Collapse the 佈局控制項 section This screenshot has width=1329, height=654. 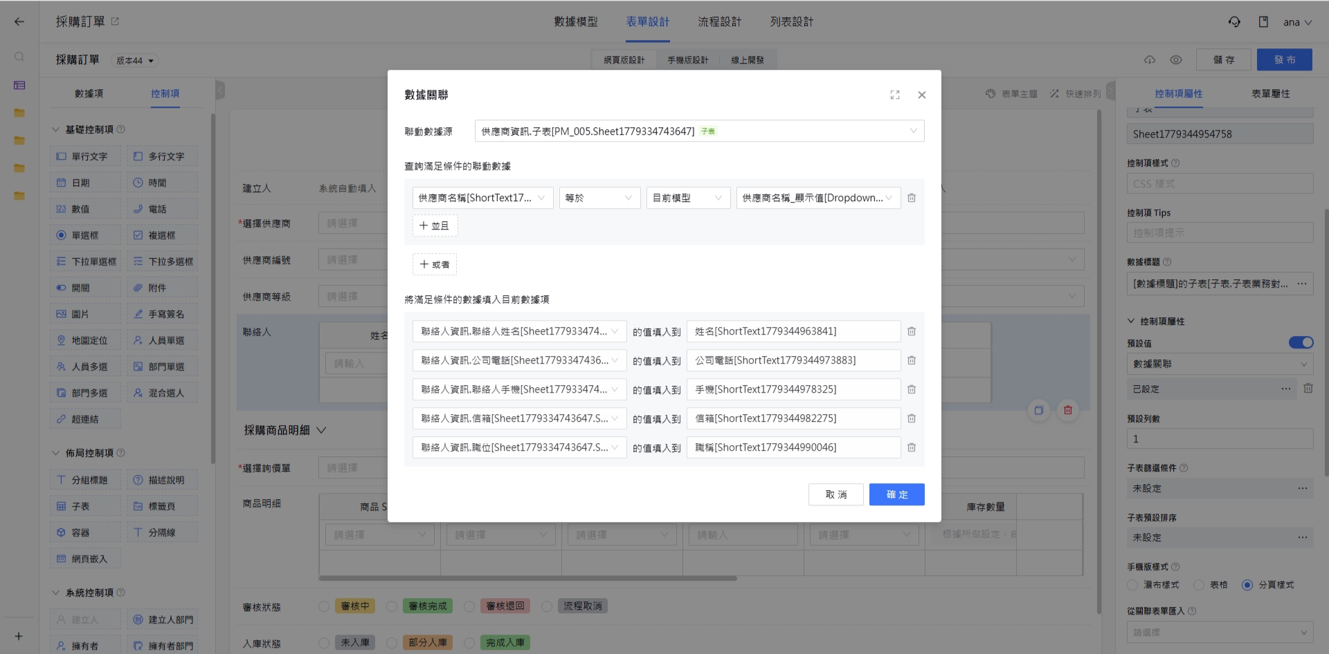pyautogui.click(x=56, y=453)
